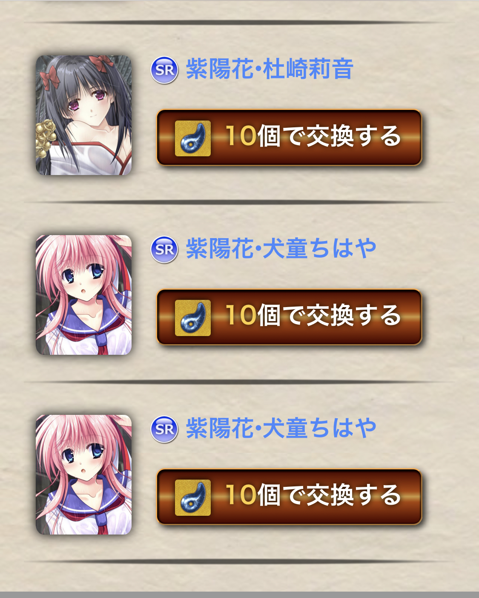Click the SR rarity badge beside 紫陽花・杜崎莉音
The image size is (479, 598).
click(164, 70)
